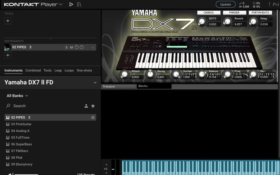280x175 pixels.
Task: Click the Decay knob
Action: click(x=150, y=74)
